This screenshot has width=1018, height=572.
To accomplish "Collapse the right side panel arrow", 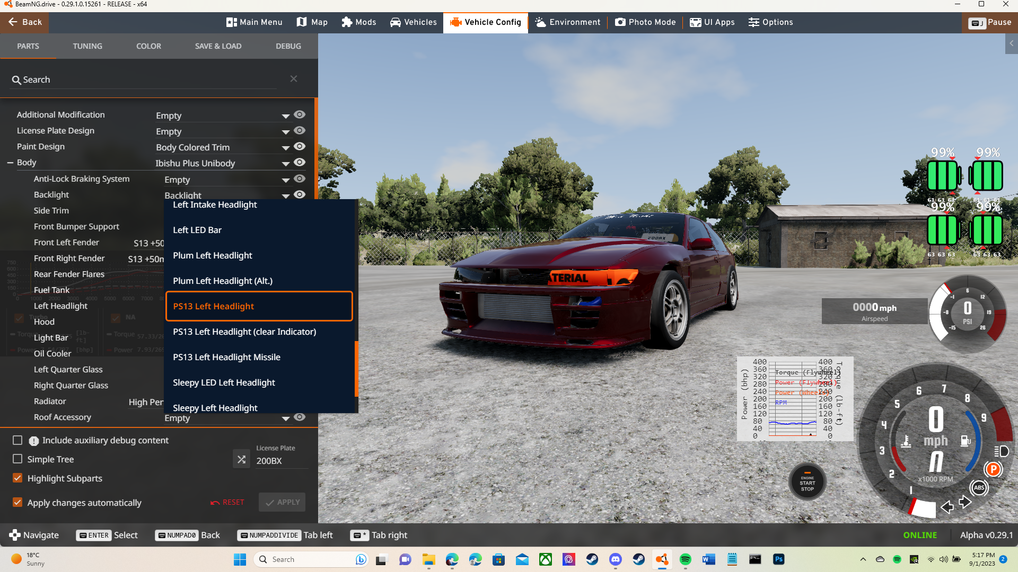I will coord(1012,43).
